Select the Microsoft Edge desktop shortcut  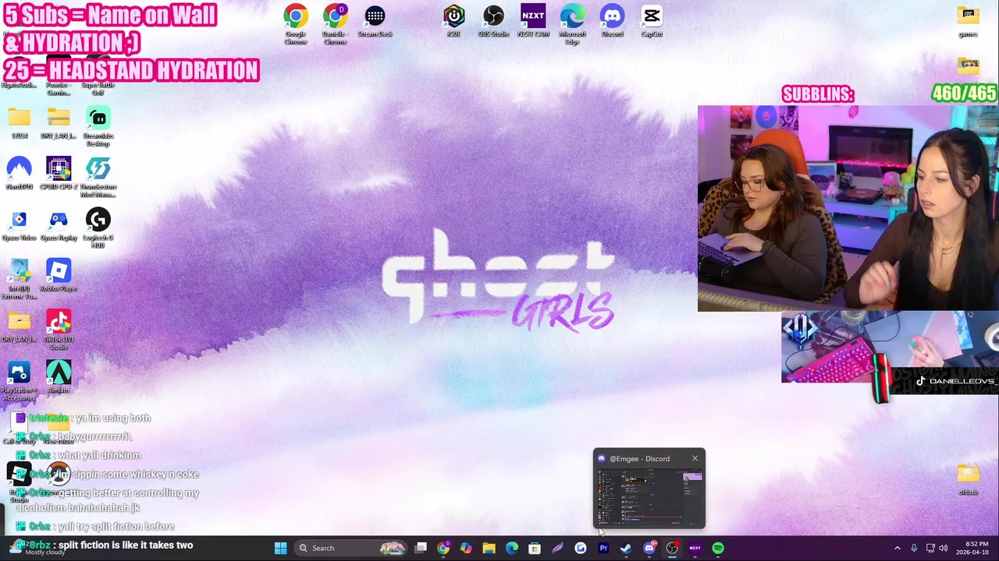pos(572,24)
